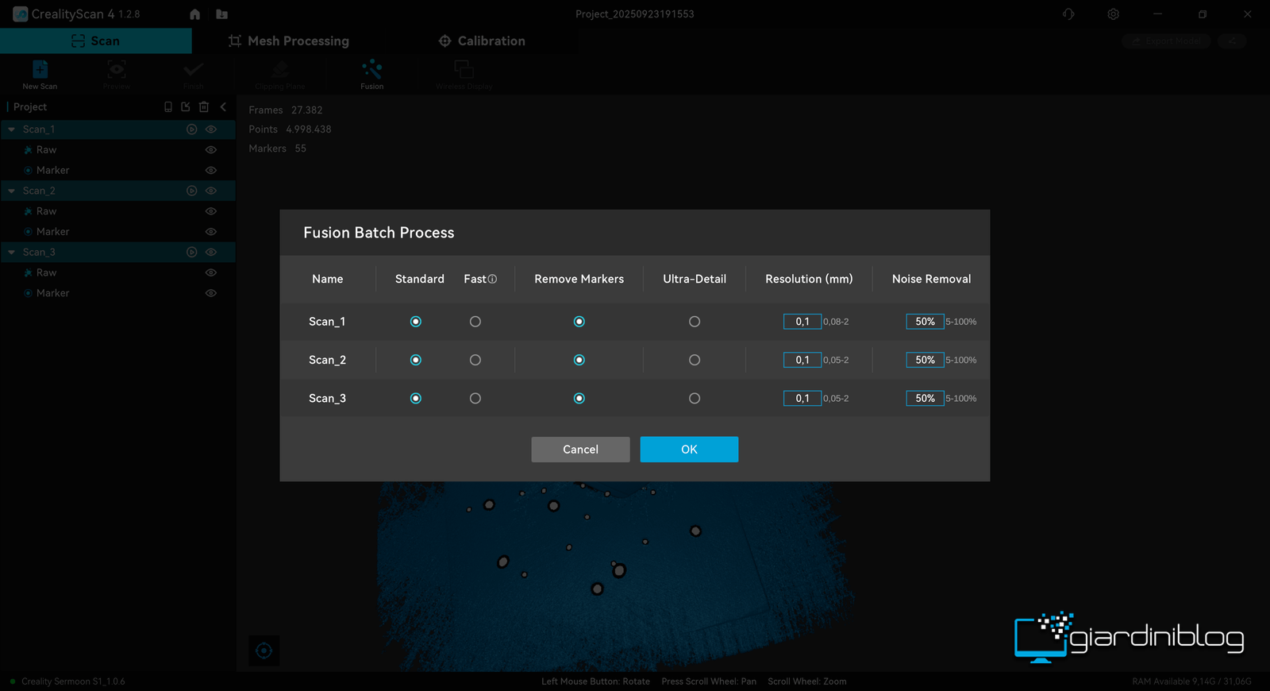The width and height of the screenshot is (1270, 691).
Task: Collapse the Scan_1 tree node
Action: tap(12, 129)
